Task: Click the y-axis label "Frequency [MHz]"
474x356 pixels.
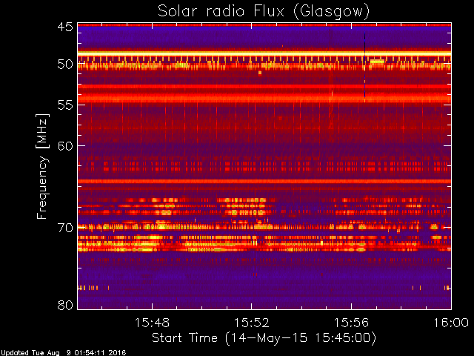Action: click(x=42, y=166)
